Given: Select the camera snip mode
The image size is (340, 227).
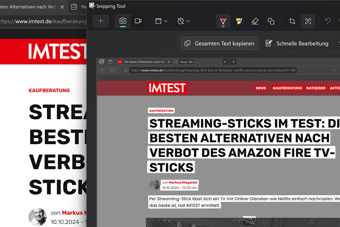Looking at the screenshot, I should [x=123, y=21].
